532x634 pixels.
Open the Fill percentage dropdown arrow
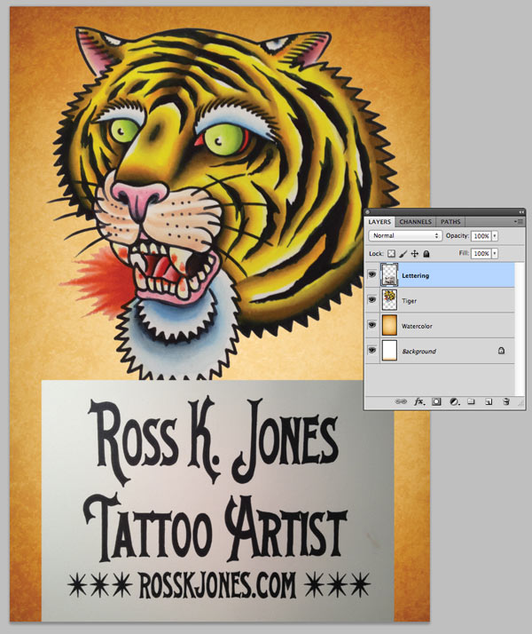point(494,254)
